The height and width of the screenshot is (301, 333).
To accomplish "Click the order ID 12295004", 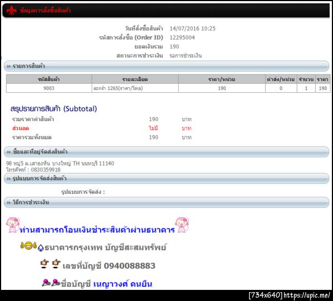I will coord(182,38).
